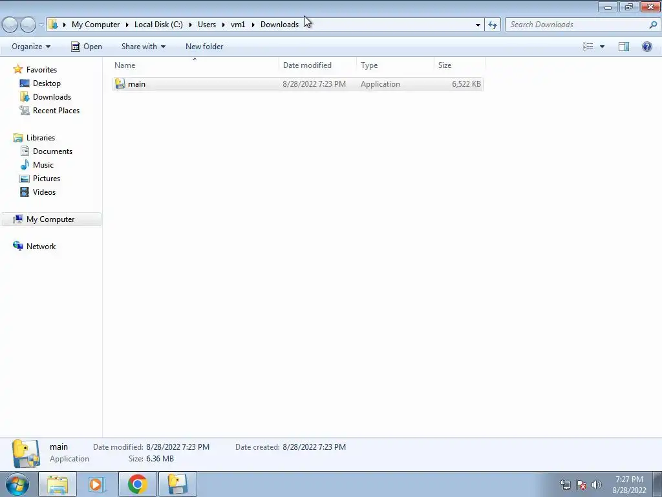Click Show desktop at the taskbar edge
Viewport: 662px width, 497px height.
(657, 484)
